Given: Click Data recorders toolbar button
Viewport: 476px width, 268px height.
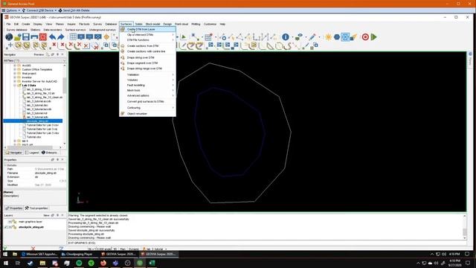Looking at the screenshot, I should [53, 30].
